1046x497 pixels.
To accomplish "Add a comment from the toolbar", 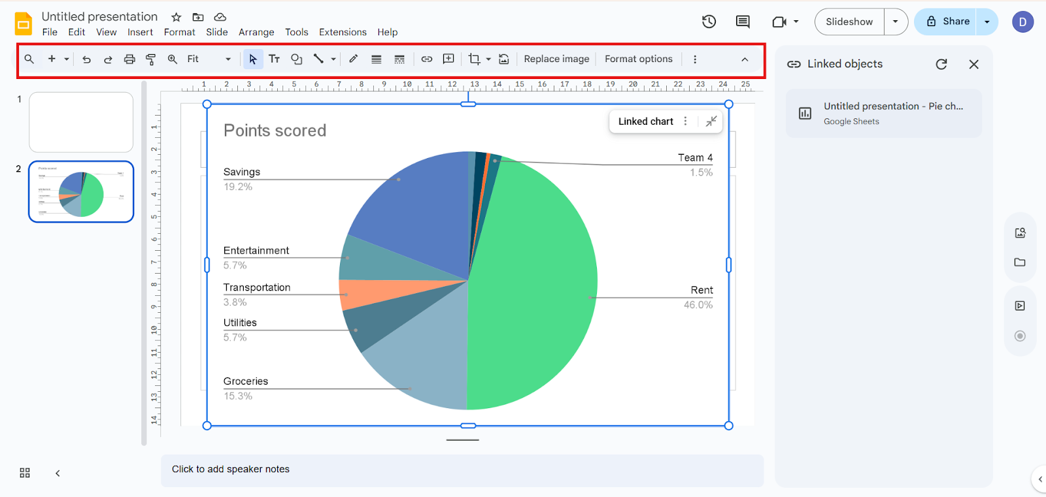I will click(x=448, y=59).
